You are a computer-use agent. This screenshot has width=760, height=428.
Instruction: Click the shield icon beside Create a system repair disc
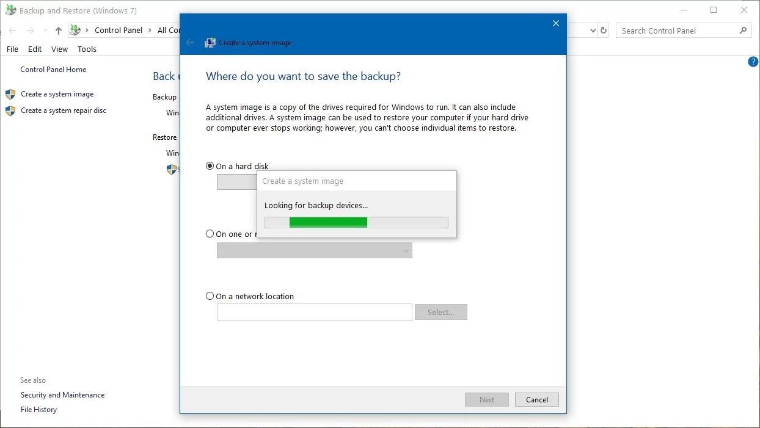(x=10, y=111)
